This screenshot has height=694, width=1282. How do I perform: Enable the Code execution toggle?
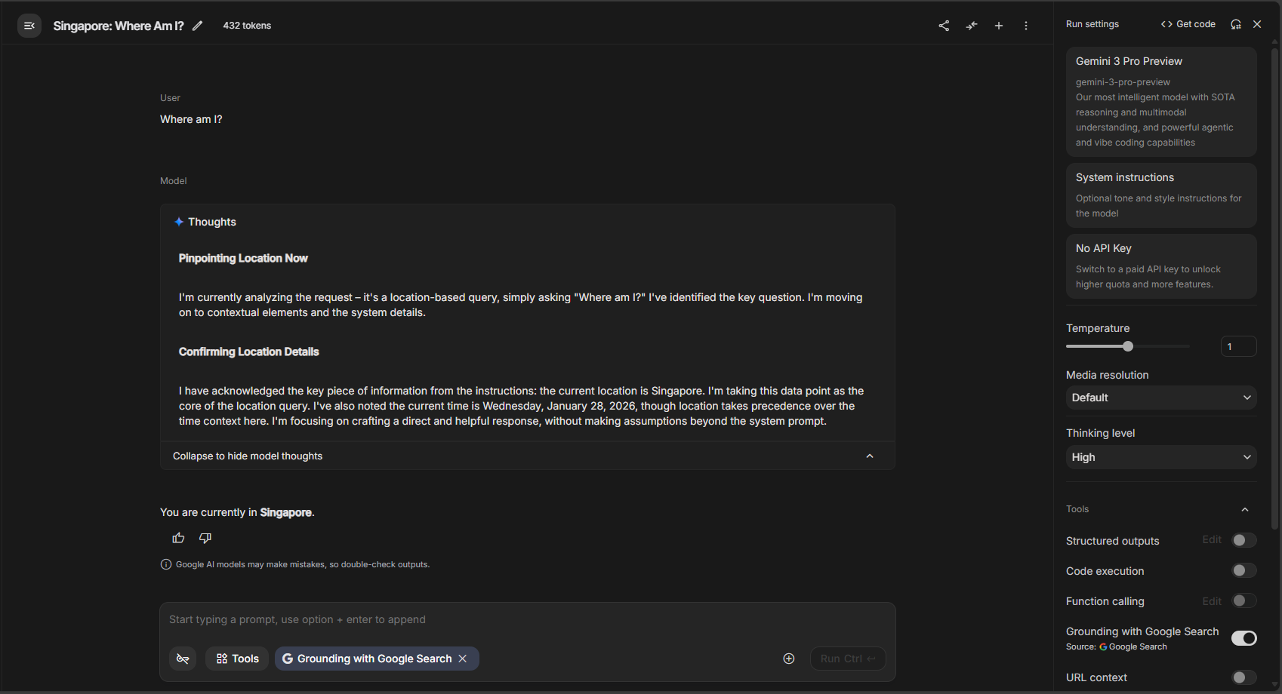(1243, 570)
